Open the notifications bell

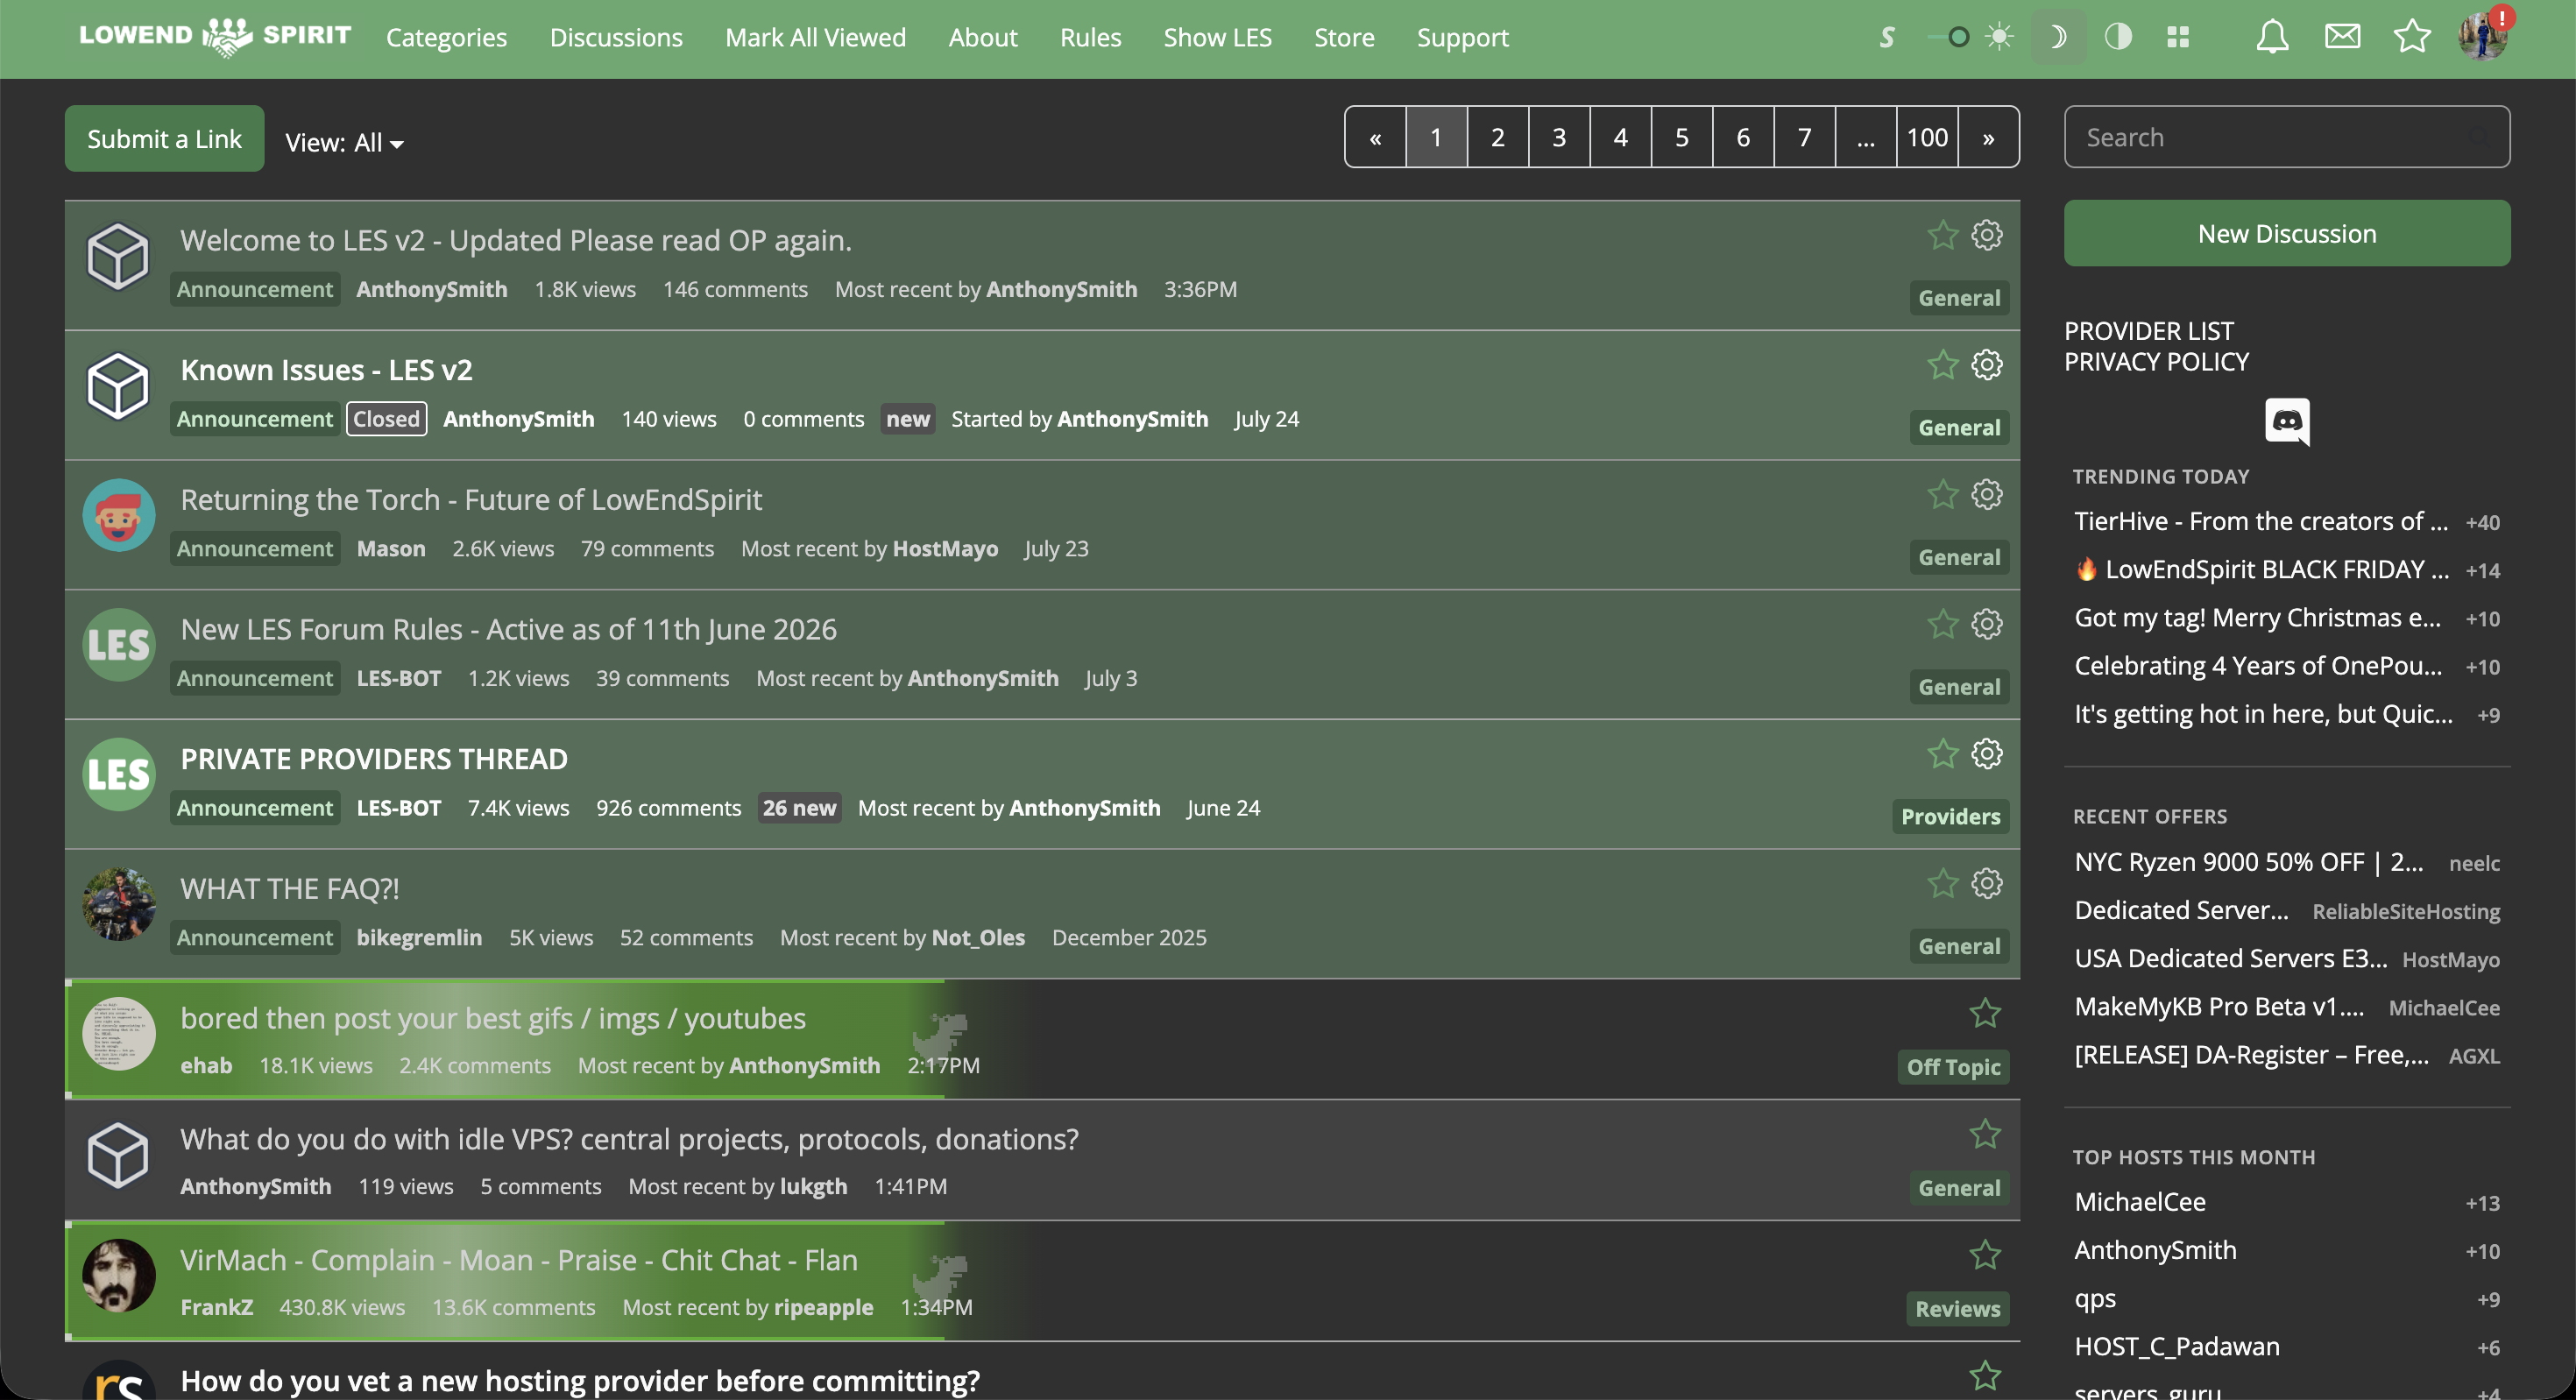(2272, 37)
